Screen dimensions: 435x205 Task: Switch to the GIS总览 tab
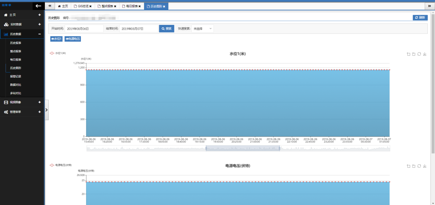(x=81, y=6)
